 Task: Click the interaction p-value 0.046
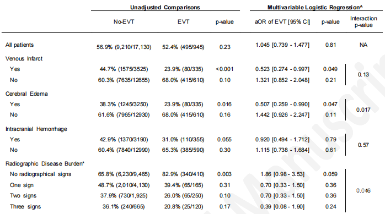(363, 190)
